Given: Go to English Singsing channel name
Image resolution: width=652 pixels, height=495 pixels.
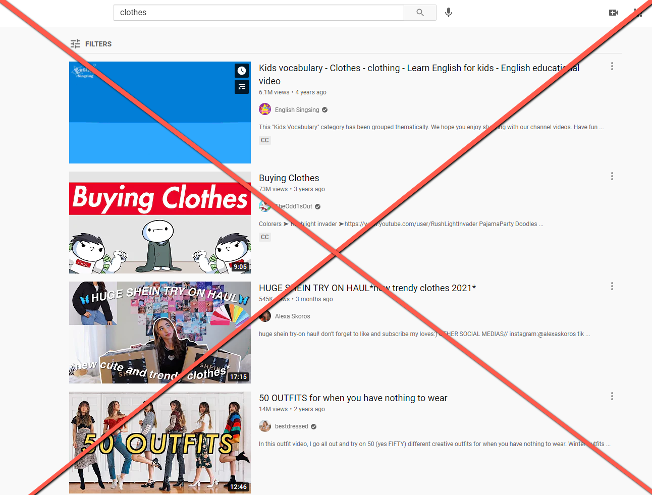Looking at the screenshot, I should (297, 110).
